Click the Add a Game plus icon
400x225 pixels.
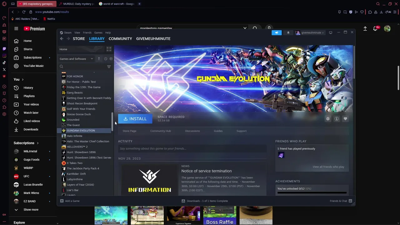(62, 201)
